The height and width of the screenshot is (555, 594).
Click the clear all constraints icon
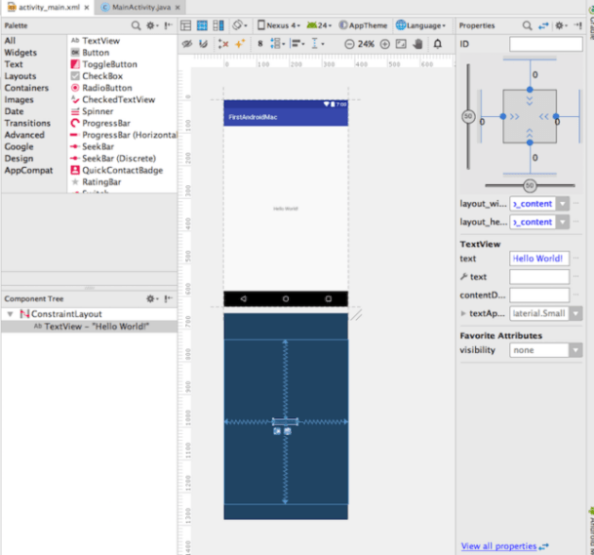pos(223,44)
